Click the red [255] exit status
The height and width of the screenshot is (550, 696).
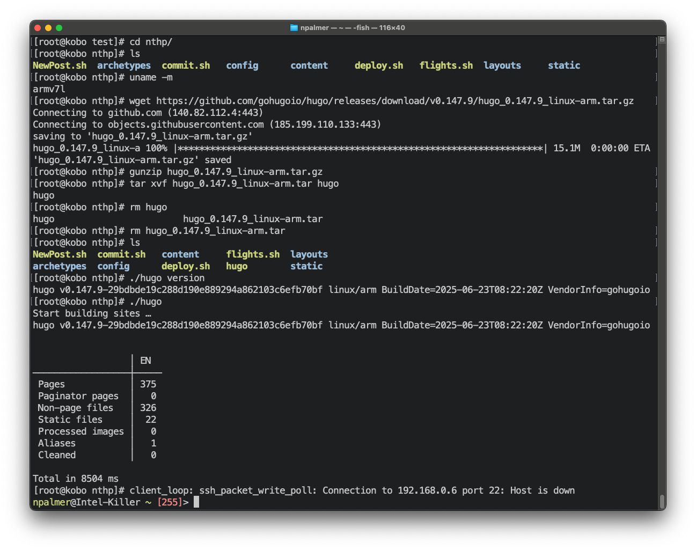pyautogui.click(x=169, y=502)
